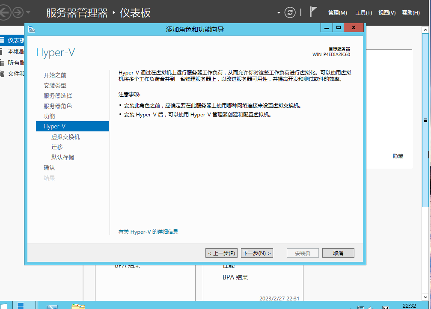Click the volume tray icon
The width and height of the screenshot is (431, 309).
pyautogui.click(x=371, y=307)
